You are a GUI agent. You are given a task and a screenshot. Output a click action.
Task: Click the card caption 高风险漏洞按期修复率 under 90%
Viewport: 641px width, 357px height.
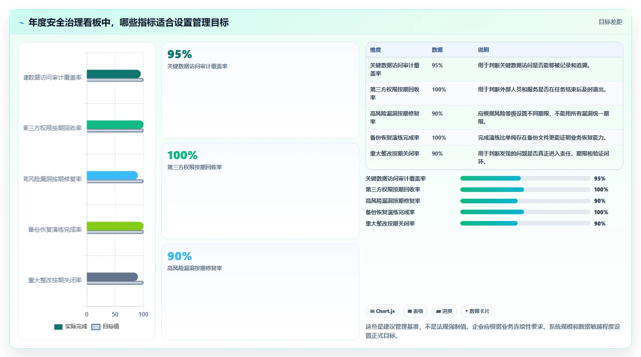click(x=194, y=268)
